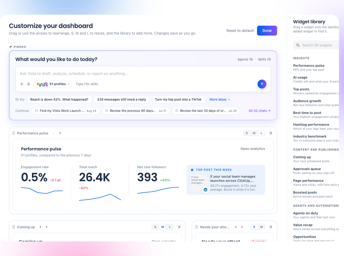
Task: Click Agents 18 label
Action: pyautogui.click(x=245, y=59)
